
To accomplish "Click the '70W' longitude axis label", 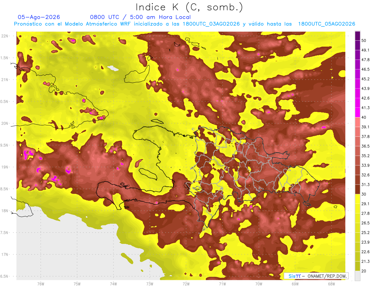I will point(259,284).
